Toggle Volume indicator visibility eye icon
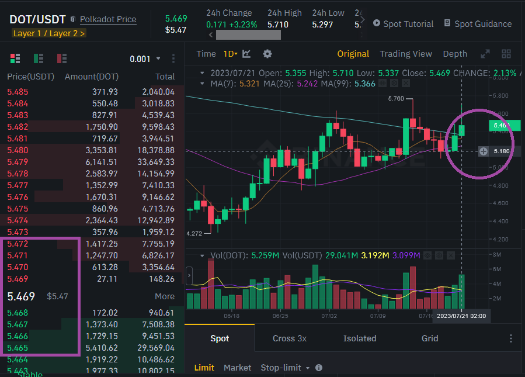525x377 pixels. tap(427, 255)
